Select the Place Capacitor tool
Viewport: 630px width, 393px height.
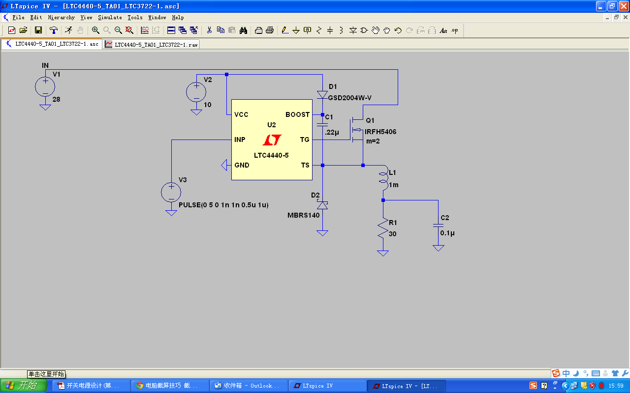(x=330, y=30)
